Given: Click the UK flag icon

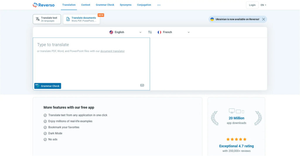Looking at the screenshot, I should pos(111,32).
